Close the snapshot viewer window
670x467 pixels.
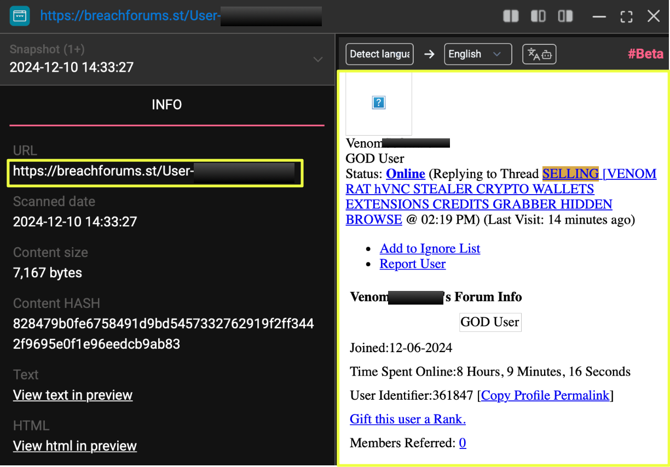pyautogui.click(x=654, y=16)
